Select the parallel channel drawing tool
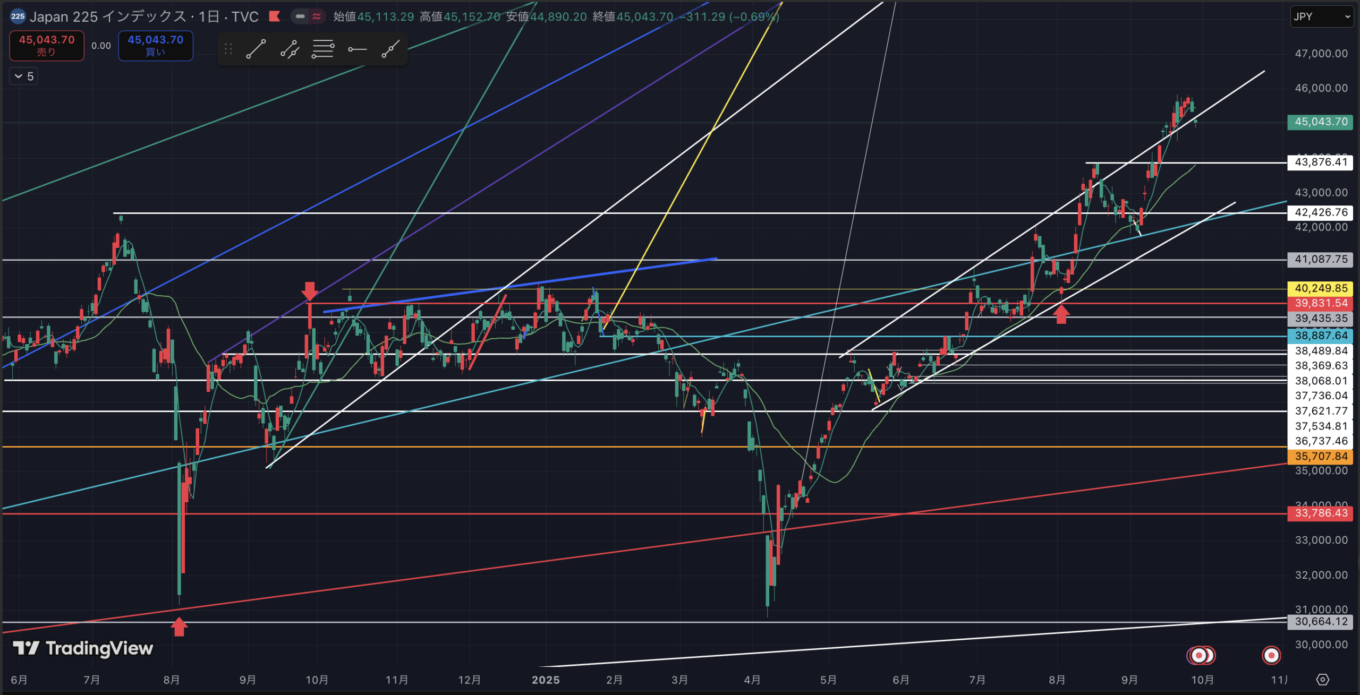 point(290,49)
